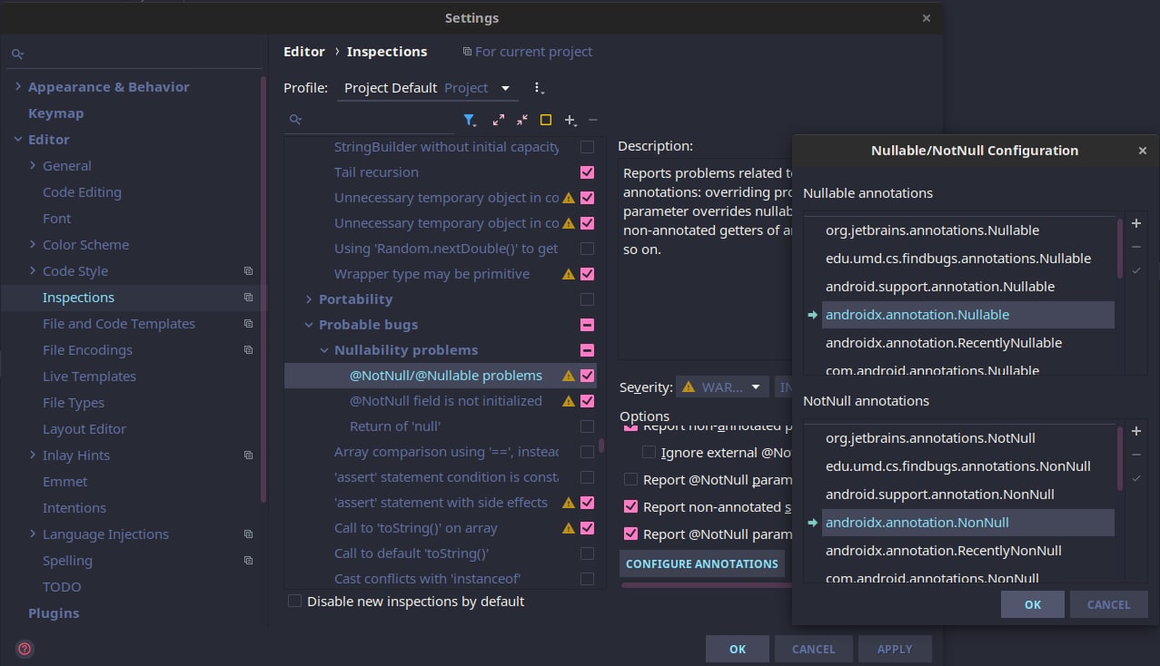The width and height of the screenshot is (1160, 666).
Task: Click the yellow reset-to-empty square icon
Action: (x=546, y=120)
